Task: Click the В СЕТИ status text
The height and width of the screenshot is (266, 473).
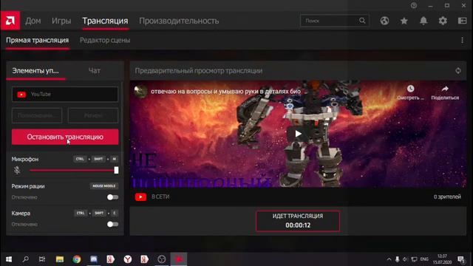Action: tap(160, 197)
